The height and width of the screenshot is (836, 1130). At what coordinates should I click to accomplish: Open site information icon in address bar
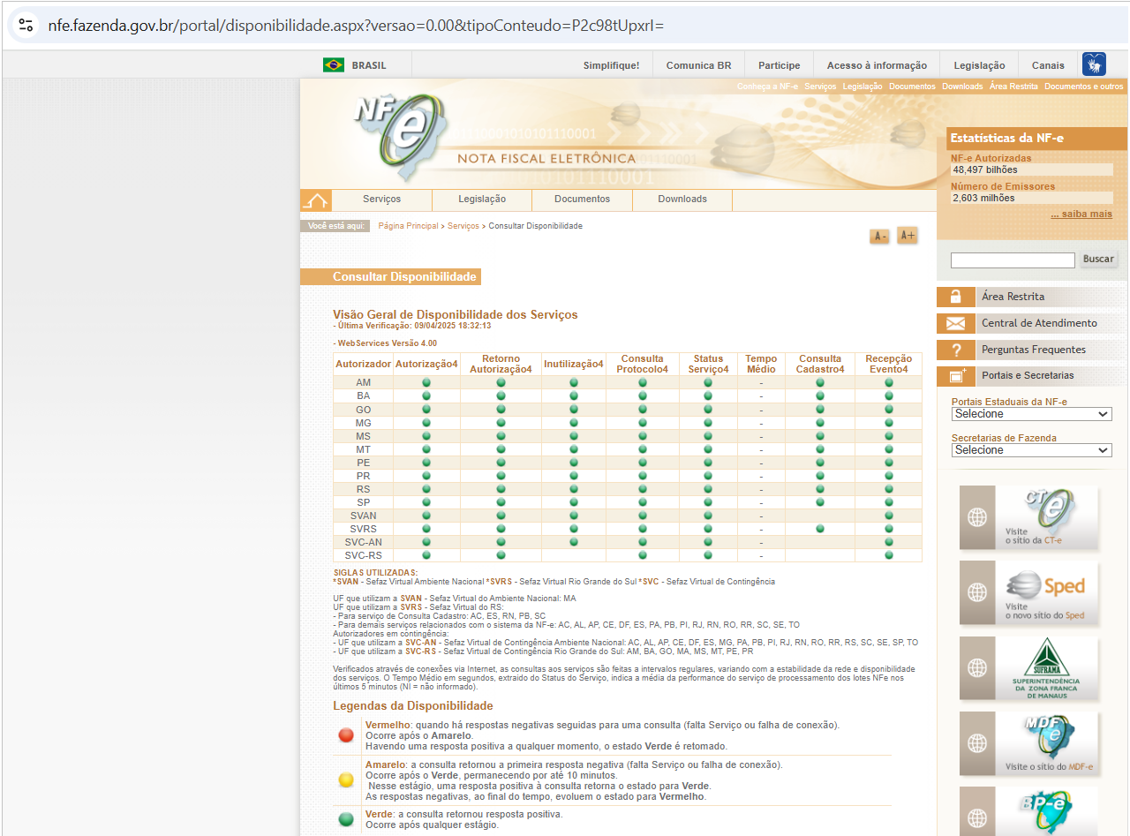tap(26, 25)
